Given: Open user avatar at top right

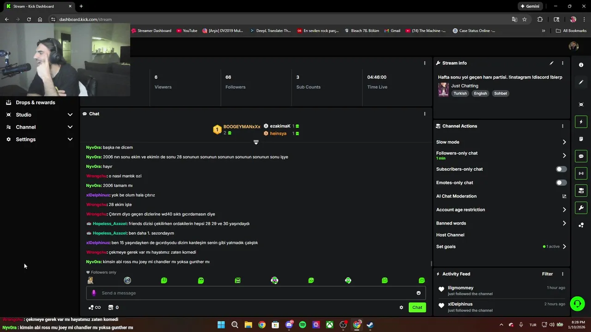Looking at the screenshot, I should click(573, 46).
